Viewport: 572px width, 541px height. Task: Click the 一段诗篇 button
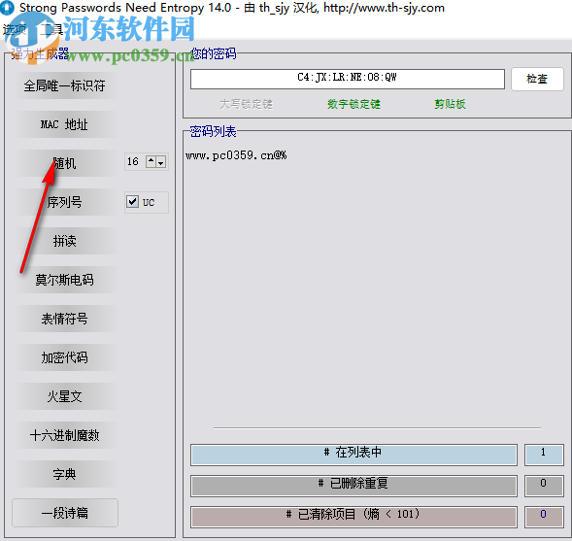pyautogui.click(x=64, y=513)
